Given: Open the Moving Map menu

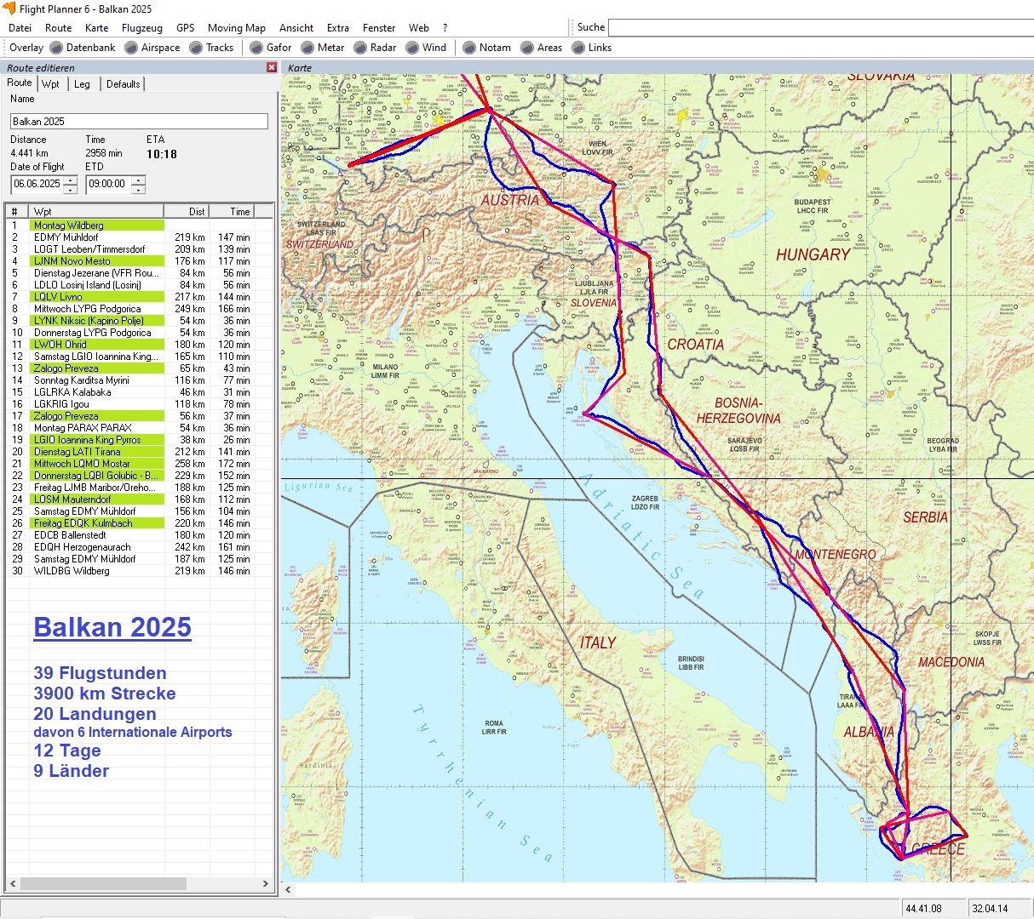Looking at the screenshot, I should tap(236, 27).
